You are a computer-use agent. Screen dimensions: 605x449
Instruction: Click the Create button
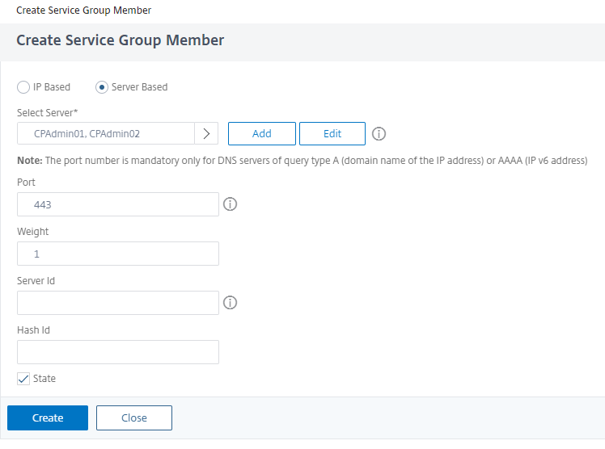48,418
